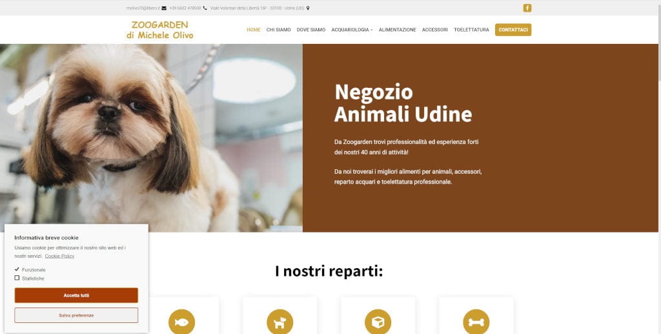This screenshot has width=661, height=334.
Task: Click the Salva preferenze button
Action: (x=76, y=315)
